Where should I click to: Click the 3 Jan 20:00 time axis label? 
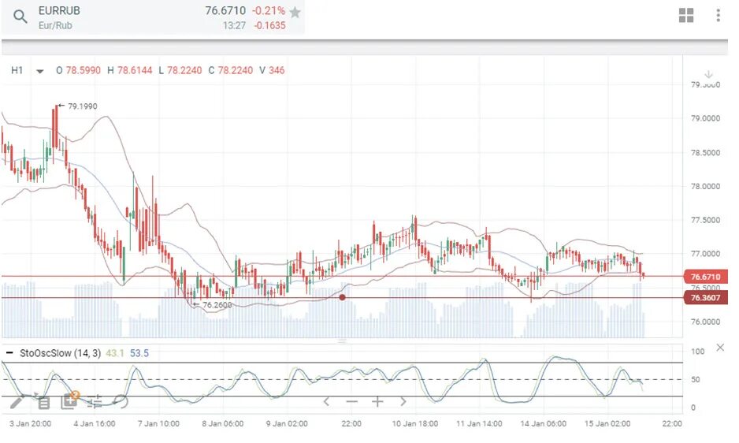(x=30, y=423)
